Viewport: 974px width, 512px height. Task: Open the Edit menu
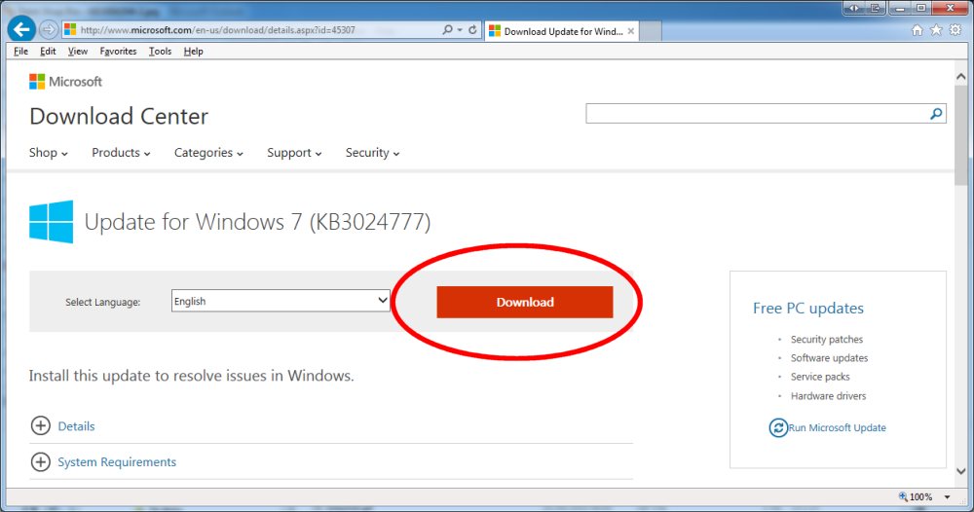tap(48, 51)
